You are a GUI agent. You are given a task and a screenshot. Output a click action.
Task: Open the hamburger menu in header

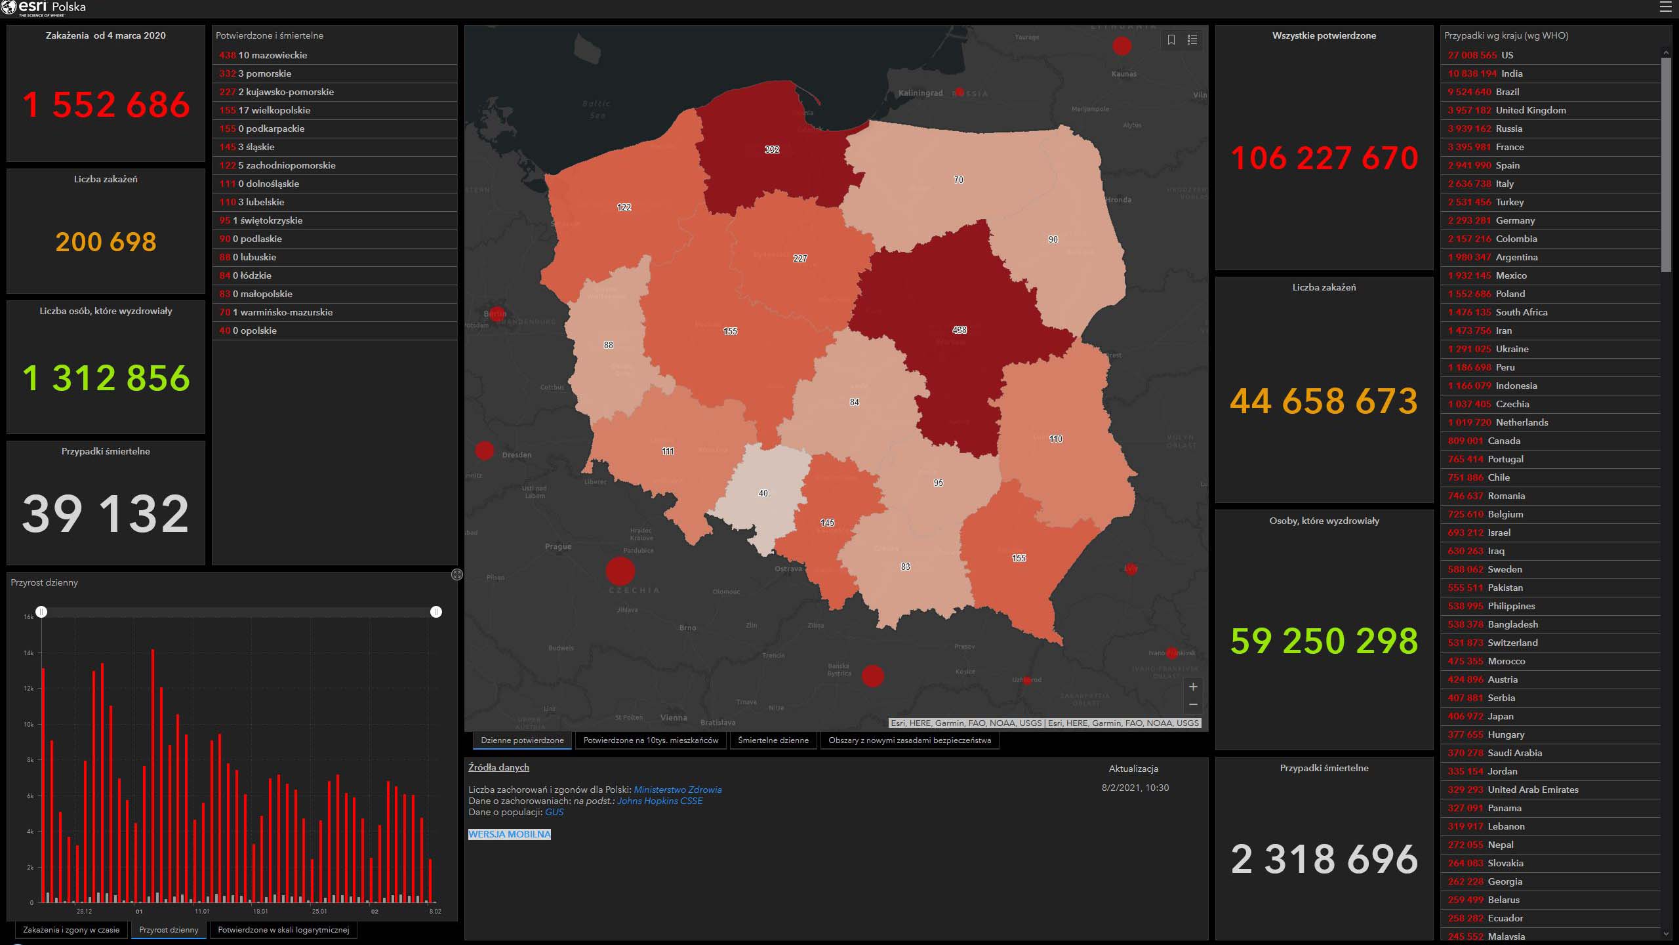click(1665, 7)
